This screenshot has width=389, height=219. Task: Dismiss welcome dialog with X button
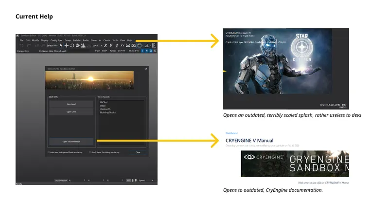146,69
